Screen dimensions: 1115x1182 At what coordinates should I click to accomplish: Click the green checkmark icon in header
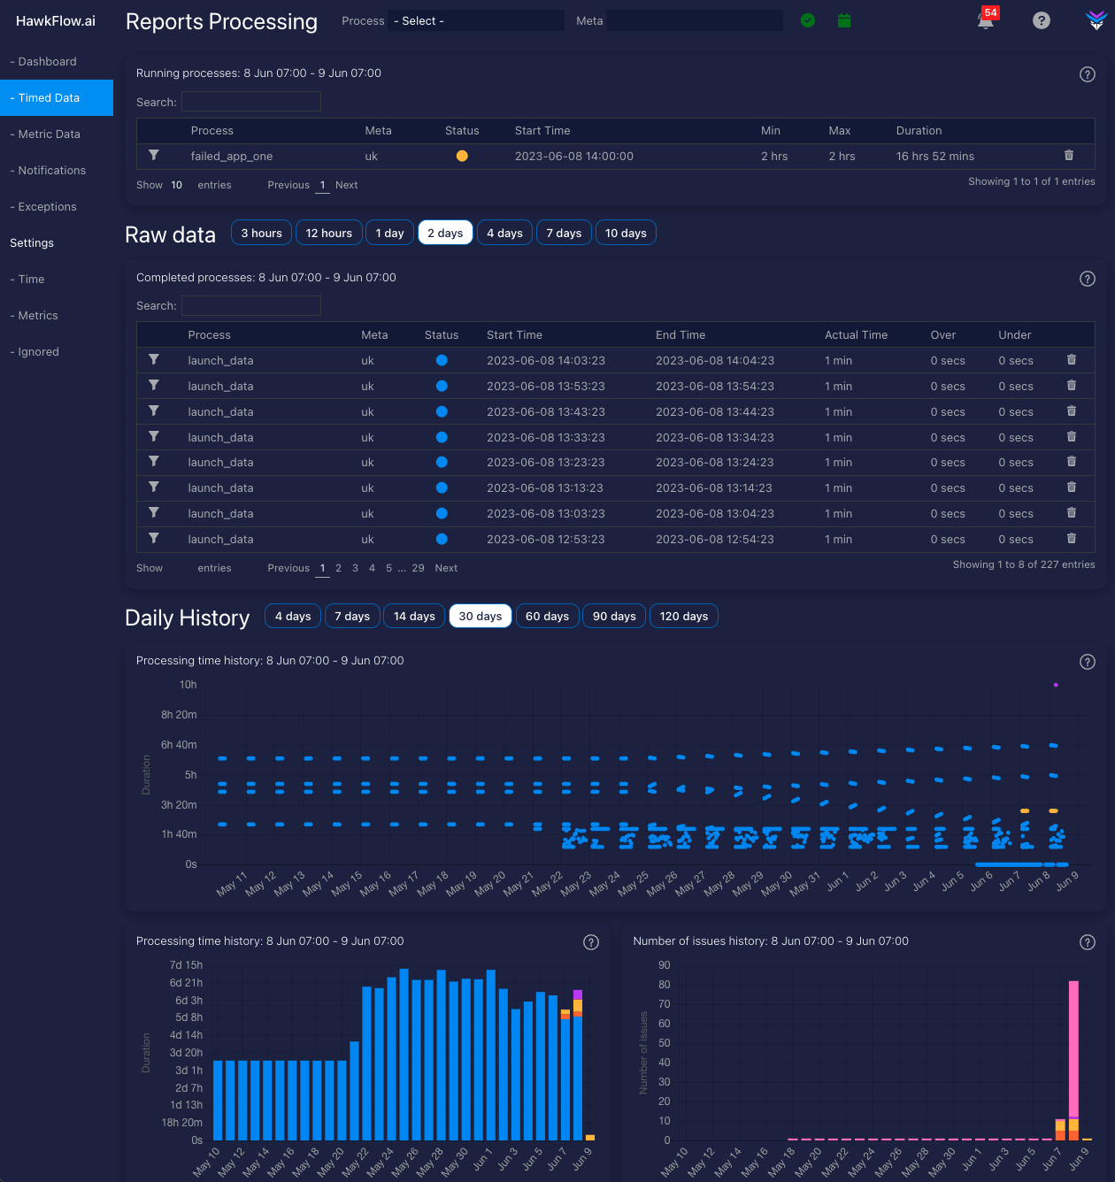(808, 20)
